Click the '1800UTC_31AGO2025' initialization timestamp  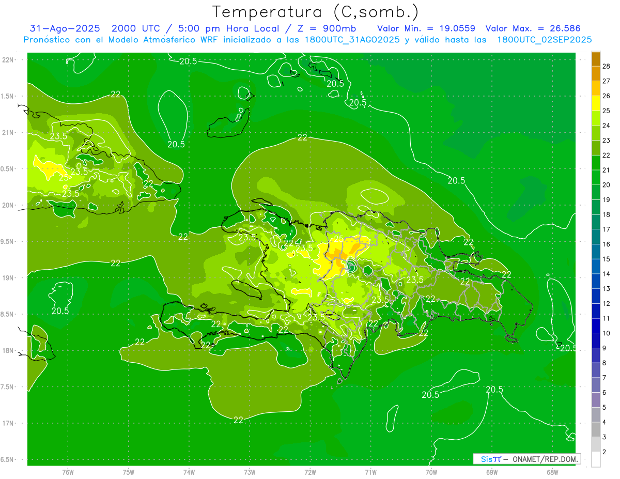click(x=353, y=40)
